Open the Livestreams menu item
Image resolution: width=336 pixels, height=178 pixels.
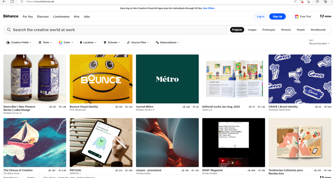coord(61,16)
